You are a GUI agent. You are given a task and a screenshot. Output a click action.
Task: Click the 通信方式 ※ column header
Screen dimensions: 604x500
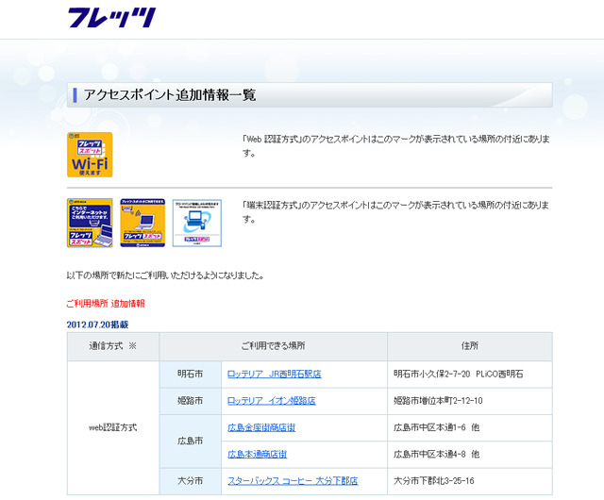tap(113, 346)
